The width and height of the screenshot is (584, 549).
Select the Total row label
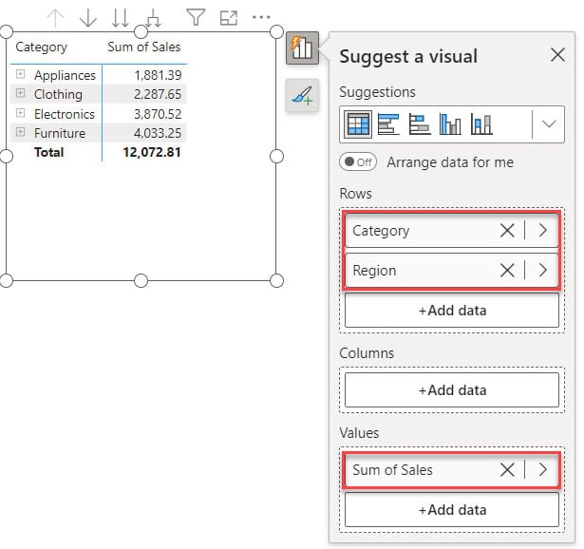[x=48, y=152]
